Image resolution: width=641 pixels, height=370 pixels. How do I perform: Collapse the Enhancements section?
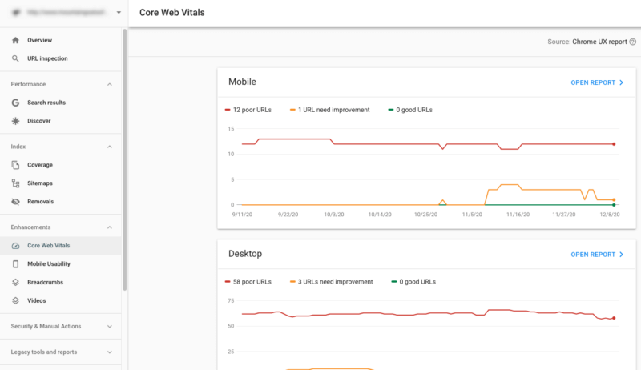110,227
